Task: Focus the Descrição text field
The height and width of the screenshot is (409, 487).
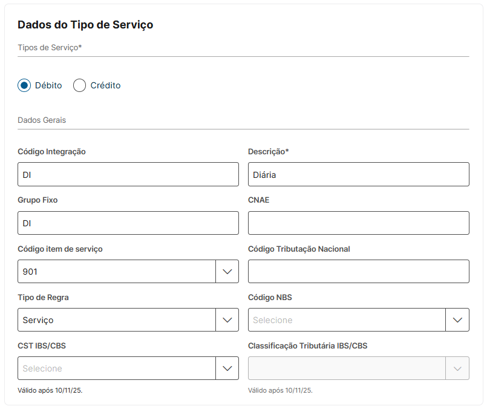Action: [x=358, y=174]
